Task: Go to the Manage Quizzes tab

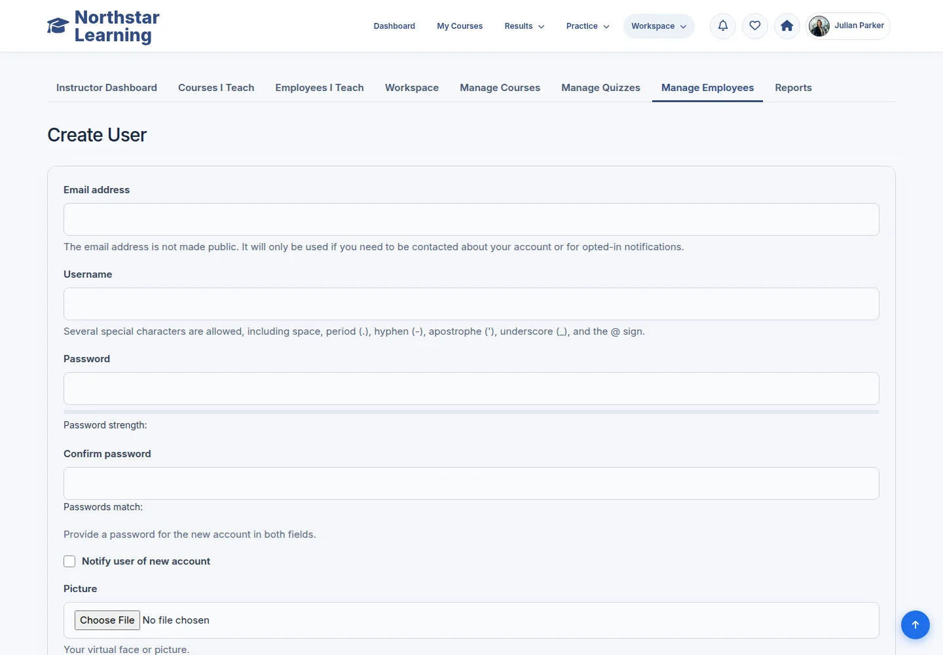Action: pos(601,88)
